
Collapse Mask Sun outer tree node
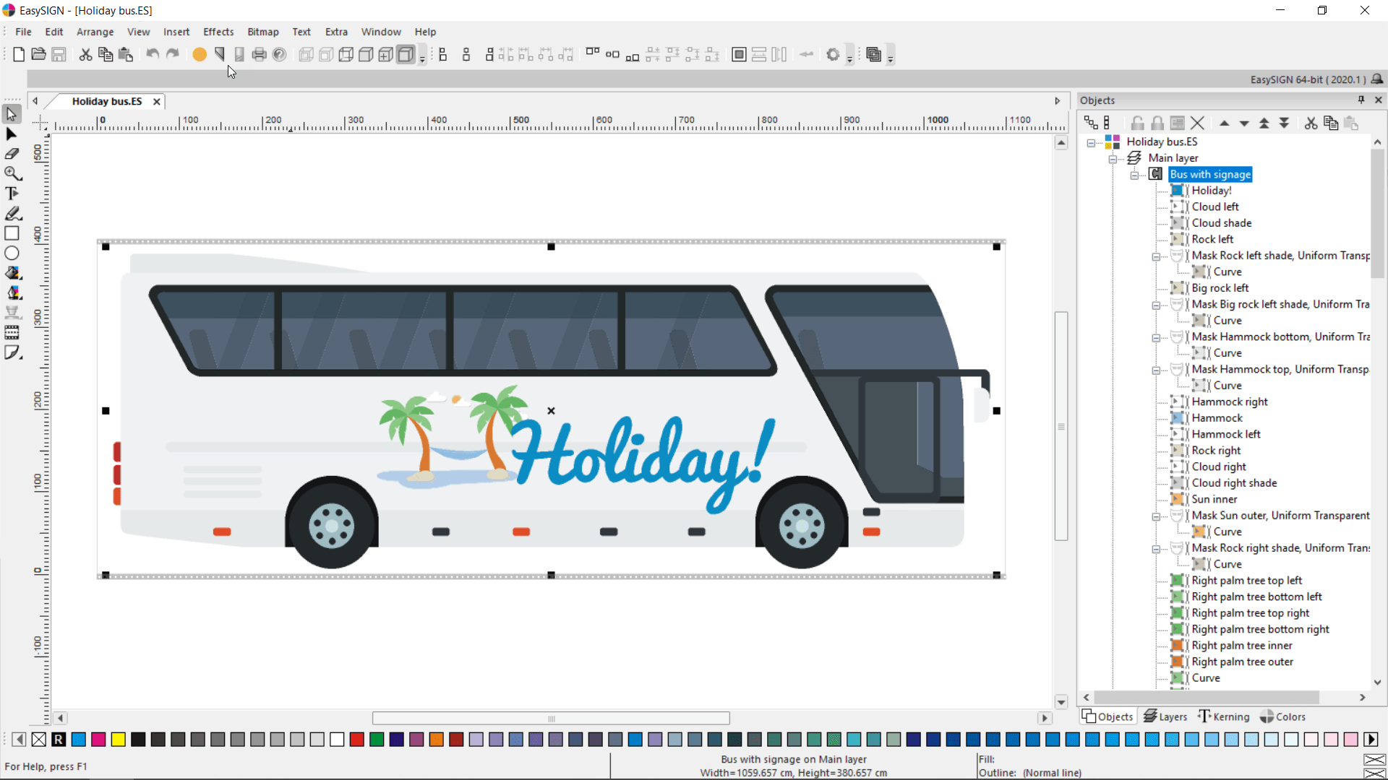(x=1156, y=516)
